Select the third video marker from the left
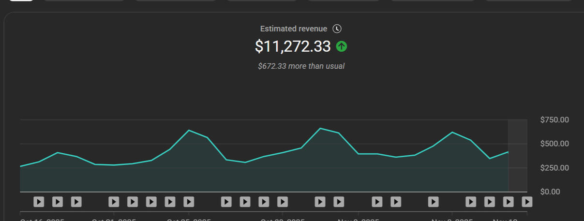The image size is (584, 221). (x=76, y=202)
